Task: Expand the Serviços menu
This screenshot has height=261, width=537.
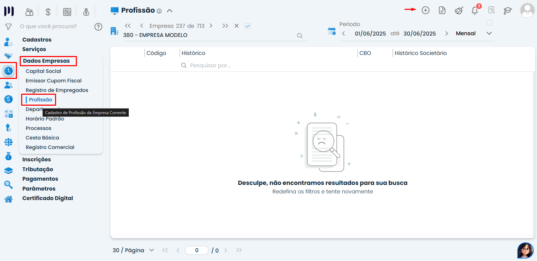Action: 34,49
